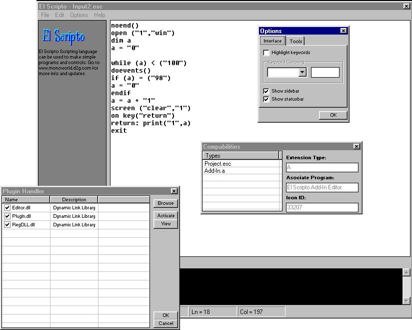The image size is (412, 330).
Task: Click the 'dim a' code line
Action: point(121,41)
